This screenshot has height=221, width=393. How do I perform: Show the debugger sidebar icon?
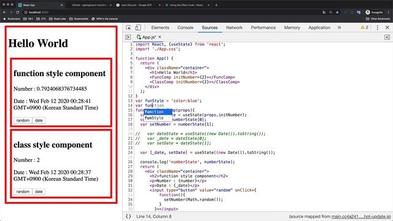[387, 37]
